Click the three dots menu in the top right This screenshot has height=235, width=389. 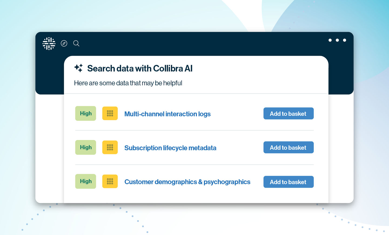click(x=337, y=40)
